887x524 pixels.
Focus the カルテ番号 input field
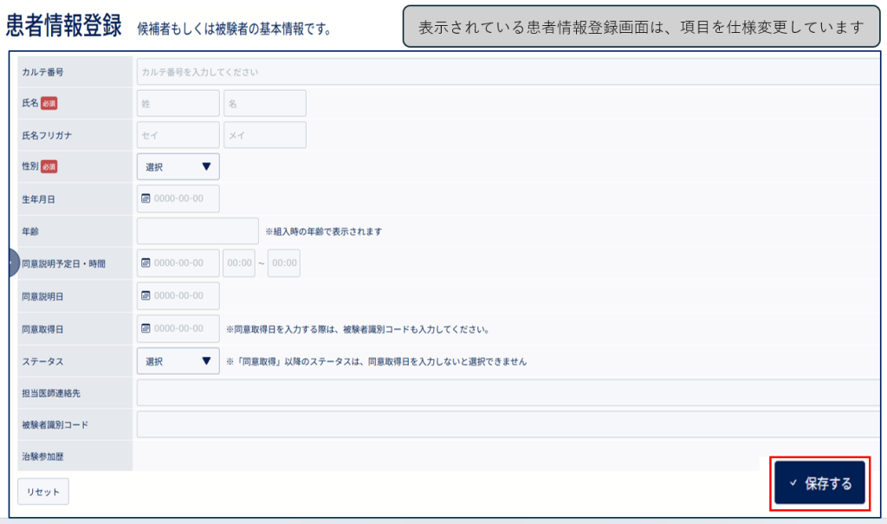(x=508, y=72)
